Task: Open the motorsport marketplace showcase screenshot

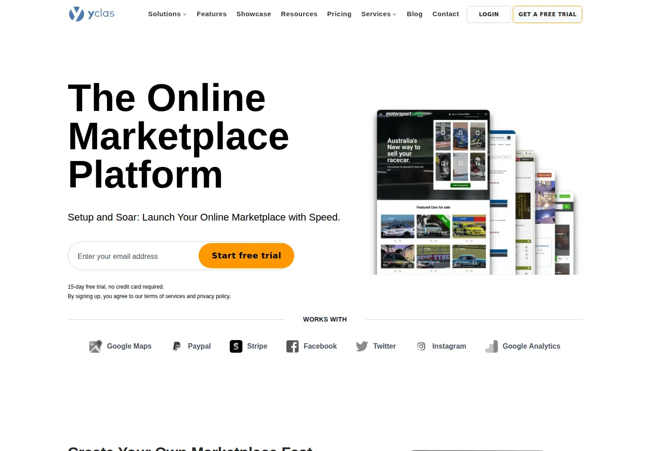Action: coord(433,192)
